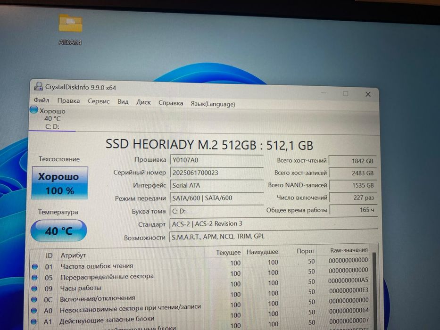The width and height of the screenshot is (440, 330).
Task: Click the Текущее column header
Action: pyautogui.click(x=228, y=252)
